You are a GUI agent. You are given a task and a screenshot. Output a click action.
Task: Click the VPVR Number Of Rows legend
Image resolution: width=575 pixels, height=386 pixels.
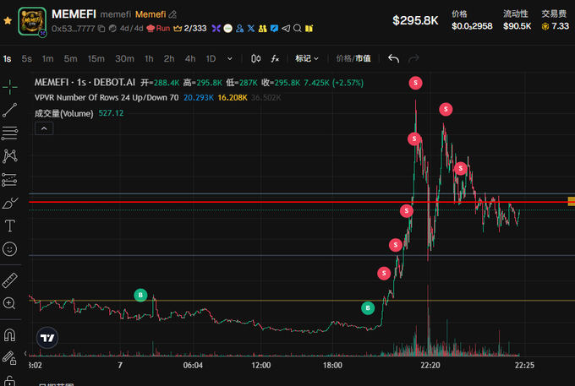click(x=107, y=98)
